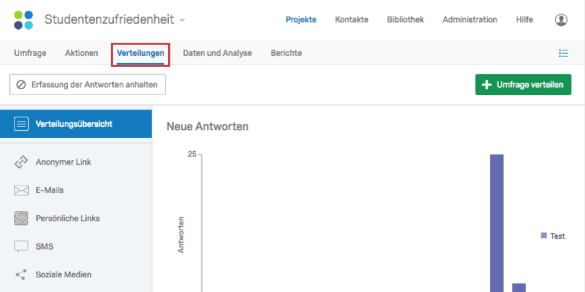Select the Verteilungen tab
585x292 pixels.
click(141, 53)
